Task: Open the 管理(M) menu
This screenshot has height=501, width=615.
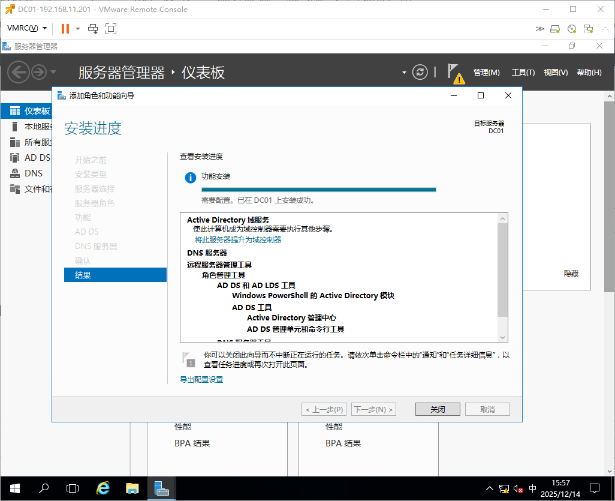Action: (x=486, y=72)
